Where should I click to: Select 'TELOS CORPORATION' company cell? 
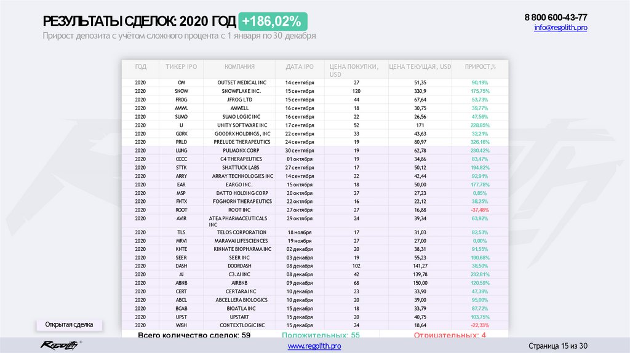point(242,232)
